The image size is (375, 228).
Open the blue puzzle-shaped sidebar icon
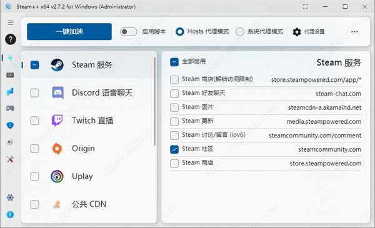(x=10, y=92)
